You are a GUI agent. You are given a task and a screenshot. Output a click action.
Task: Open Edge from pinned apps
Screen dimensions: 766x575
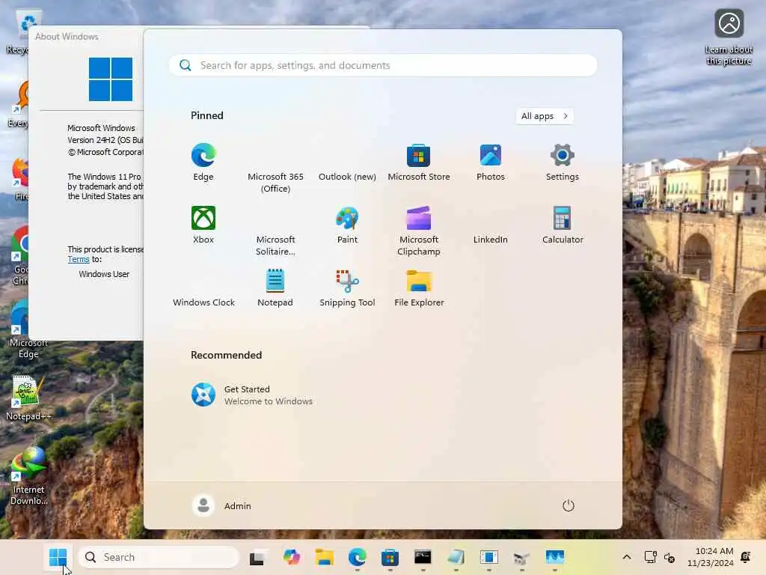pyautogui.click(x=203, y=162)
